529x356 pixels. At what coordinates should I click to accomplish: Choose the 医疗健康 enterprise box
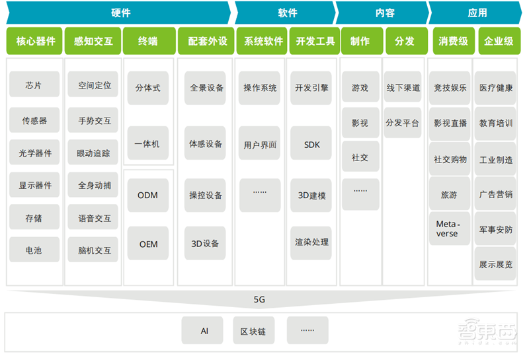point(495,88)
